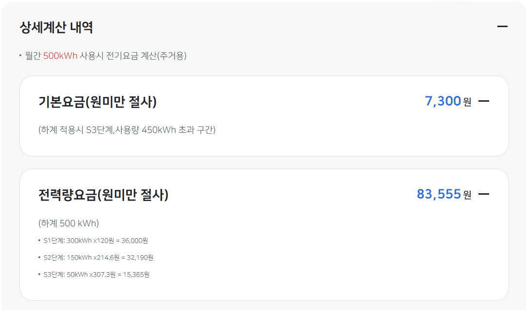Click the minus icon beside 7,300원
This screenshot has width=526, height=310.
[x=484, y=101]
